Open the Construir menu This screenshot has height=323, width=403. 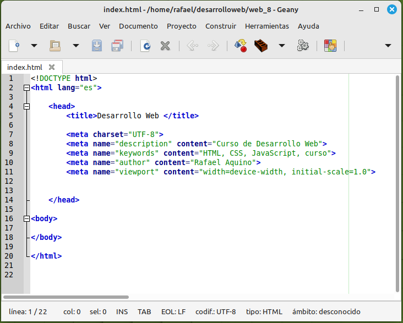pyautogui.click(x=221, y=26)
